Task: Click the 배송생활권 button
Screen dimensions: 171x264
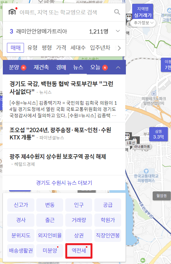Action: point(21,250)
